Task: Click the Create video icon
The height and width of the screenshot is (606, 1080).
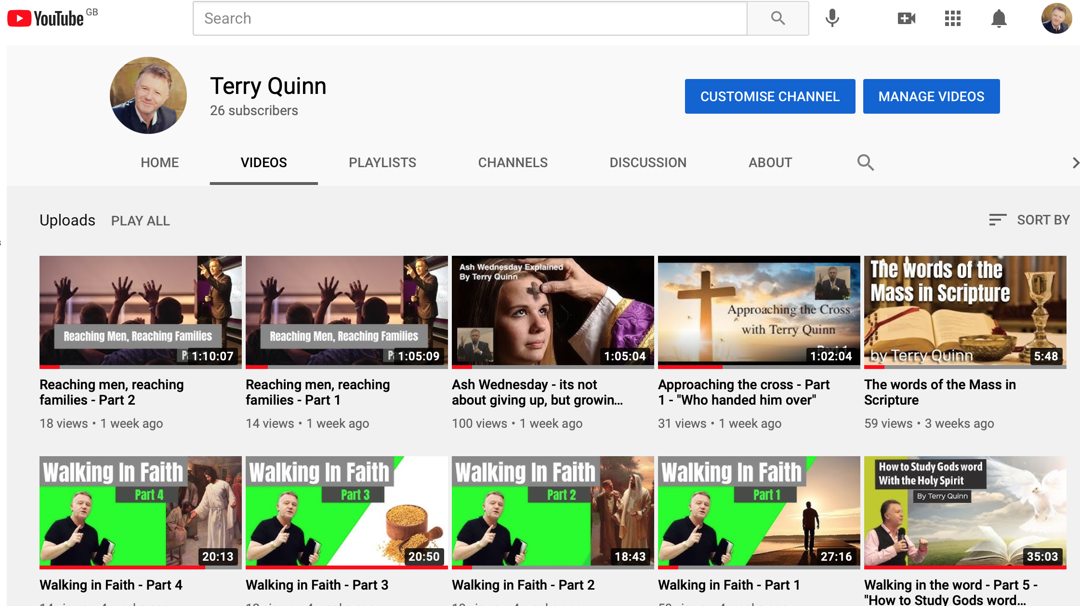Action: pyautogui.click(x=906, y=18)
